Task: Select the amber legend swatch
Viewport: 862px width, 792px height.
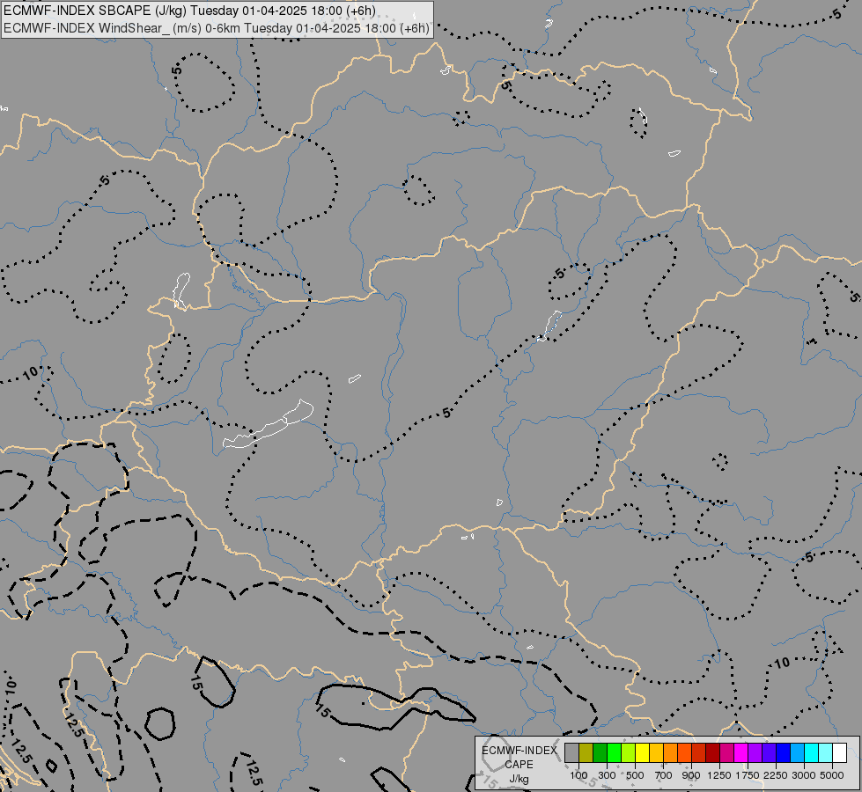Action: [656, 753]
